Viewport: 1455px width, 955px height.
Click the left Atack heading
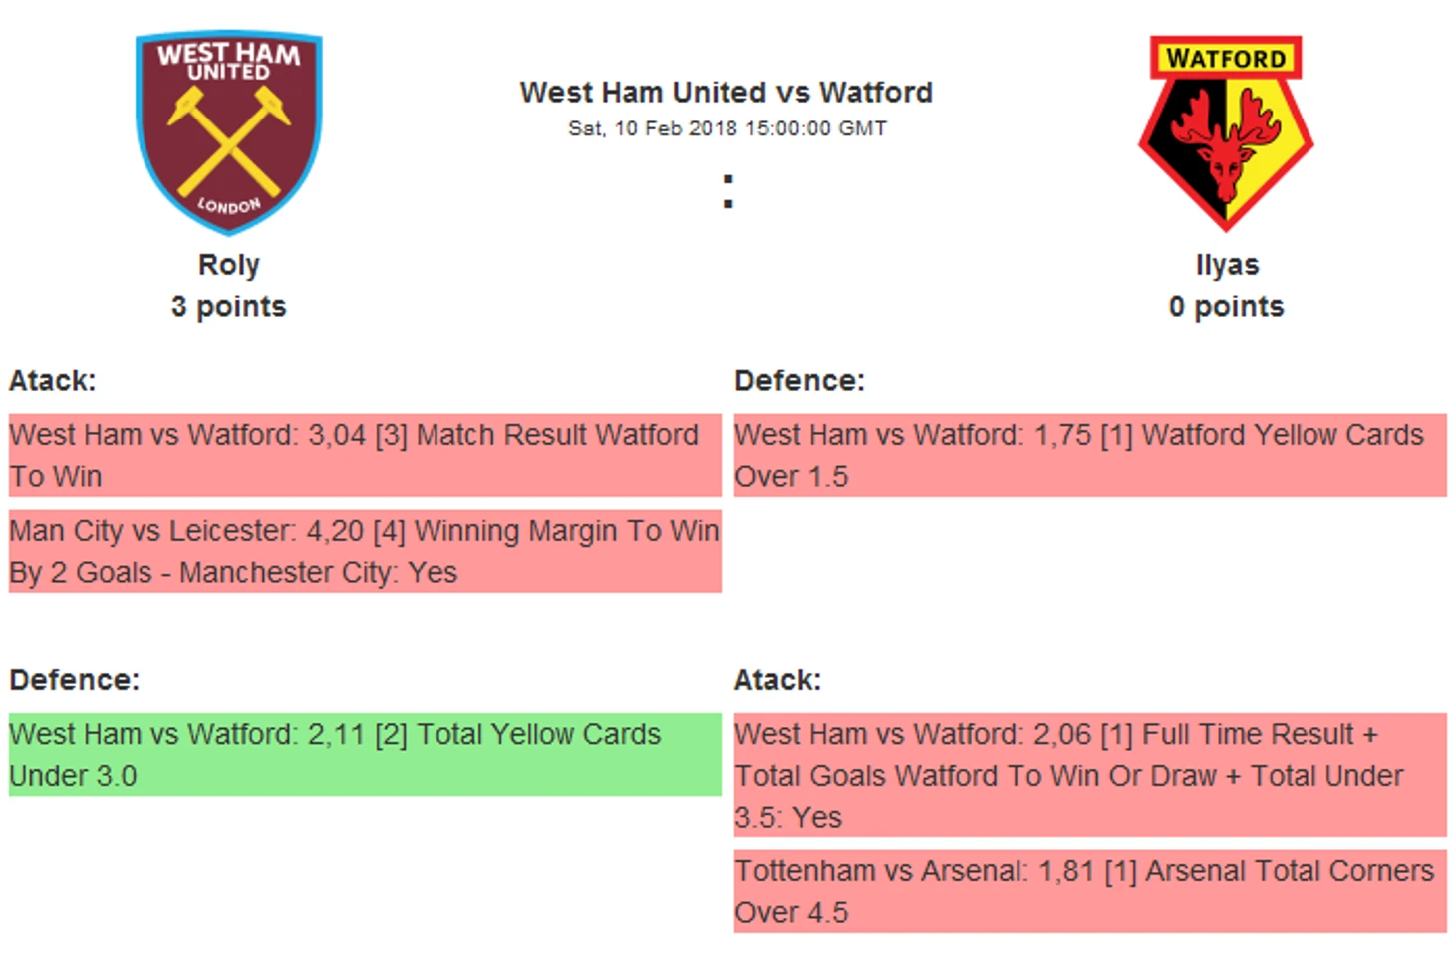click(x=53, y=381)
